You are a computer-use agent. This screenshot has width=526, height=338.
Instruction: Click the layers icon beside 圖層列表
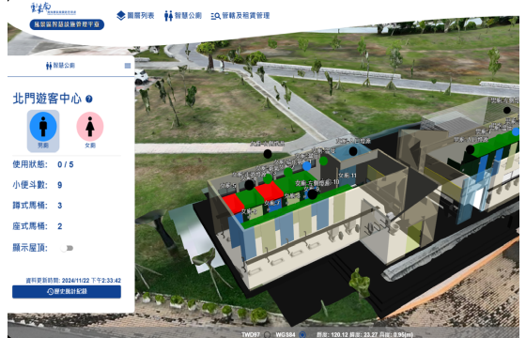click(121, 16)
